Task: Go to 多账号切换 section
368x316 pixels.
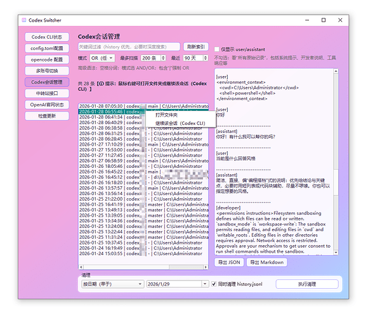Action: tap(47, 71)
